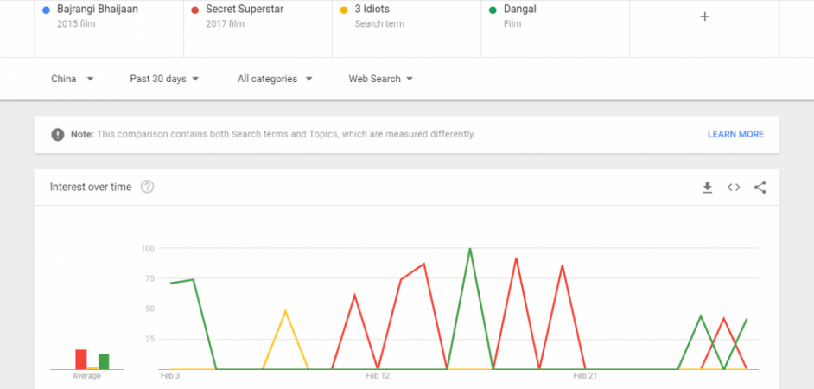Open the All categories dropdown
Viewport: 814px width, 389px height.
(275, 79)
